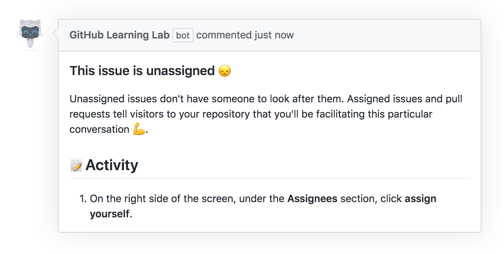The image size is (504, 254).
Task: Click the divider line under Activity
Action: pyautogui.click(x=269, y=179)
